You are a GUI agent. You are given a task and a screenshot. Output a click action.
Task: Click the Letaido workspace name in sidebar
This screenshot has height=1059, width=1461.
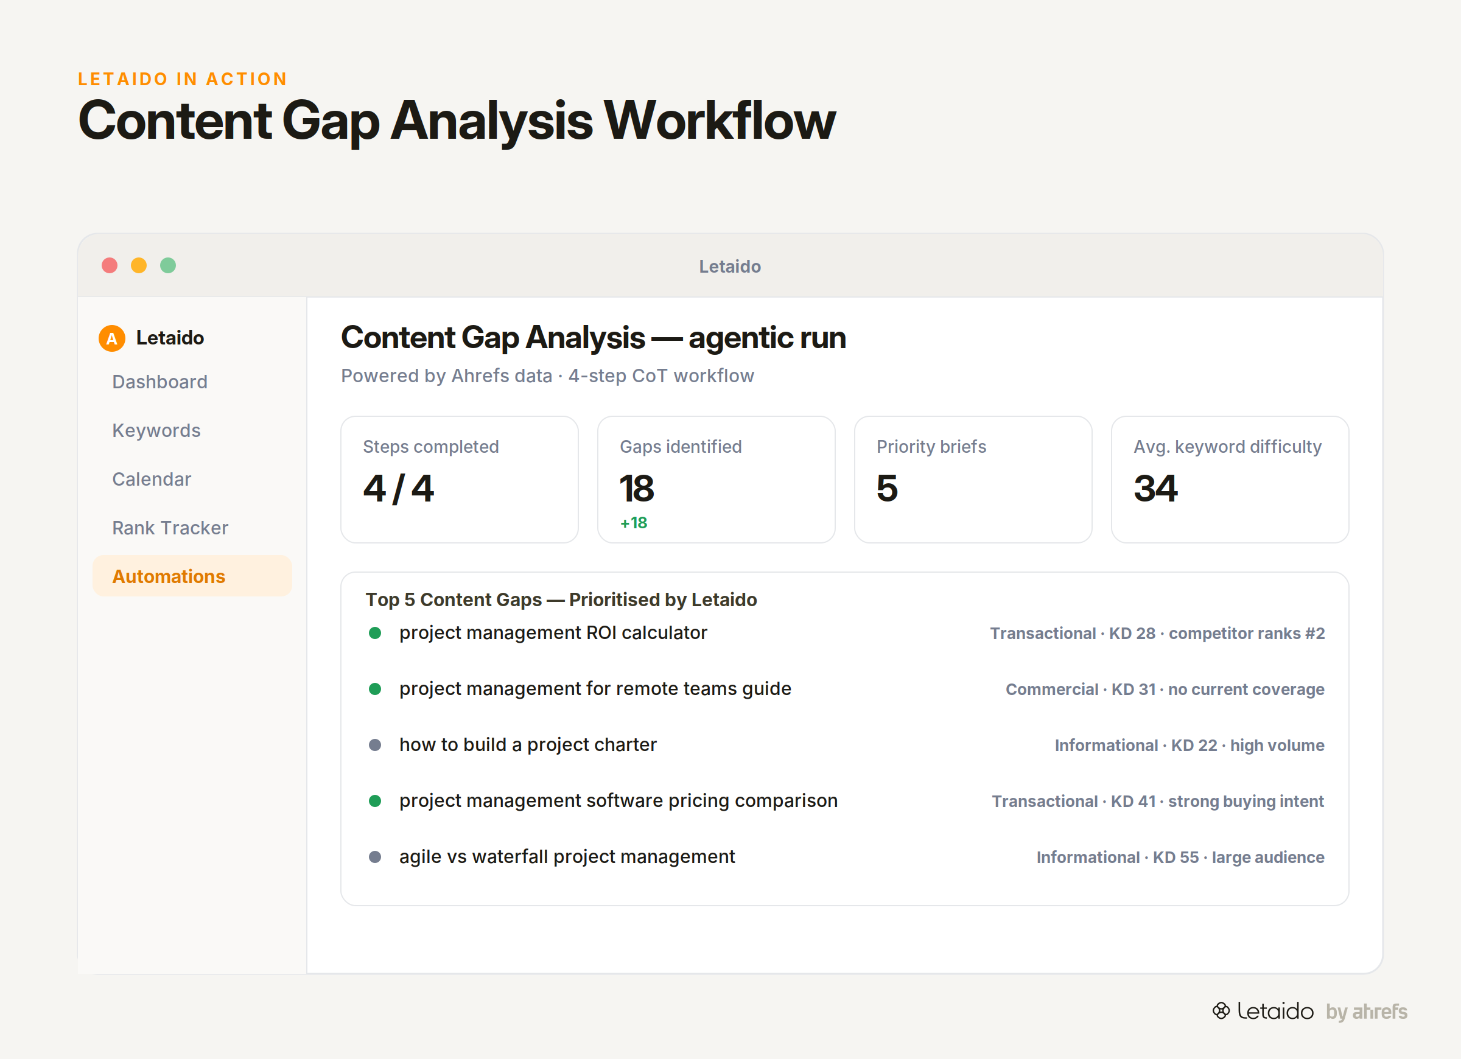pyautogui.click(x=170, y=338)
